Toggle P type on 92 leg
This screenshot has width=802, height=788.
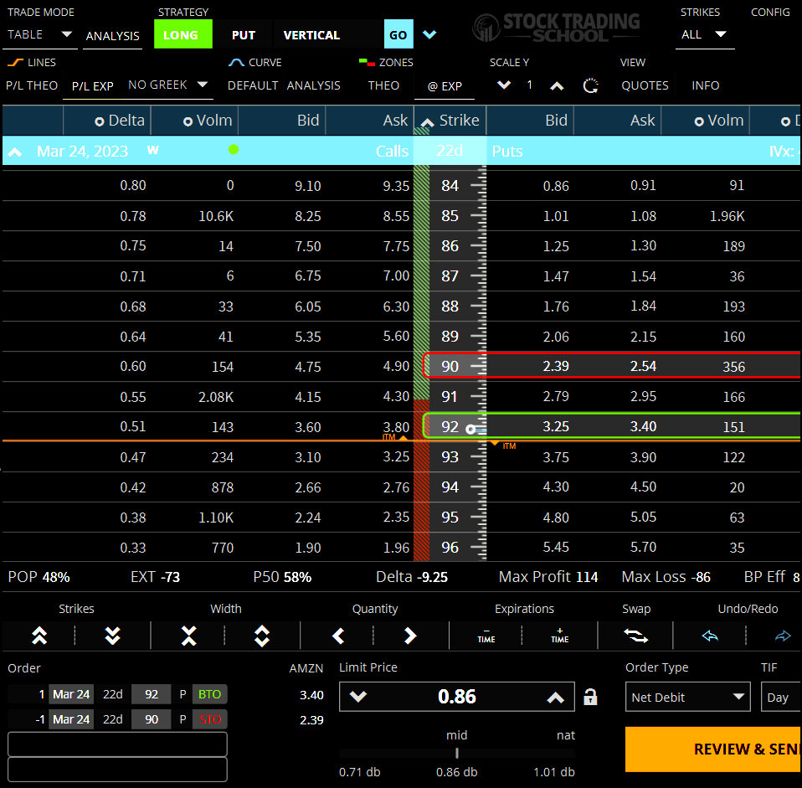click(183, 694)
